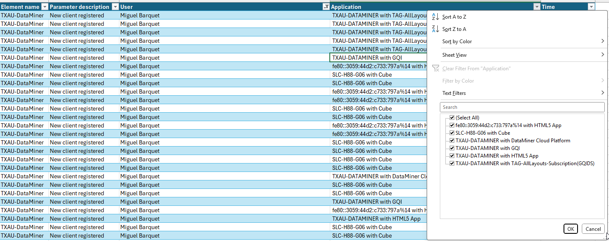
Task: Click the OK button
Action: point(570,229)
